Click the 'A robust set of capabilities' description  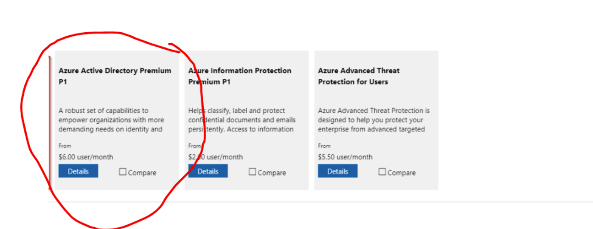coord(111,120)
